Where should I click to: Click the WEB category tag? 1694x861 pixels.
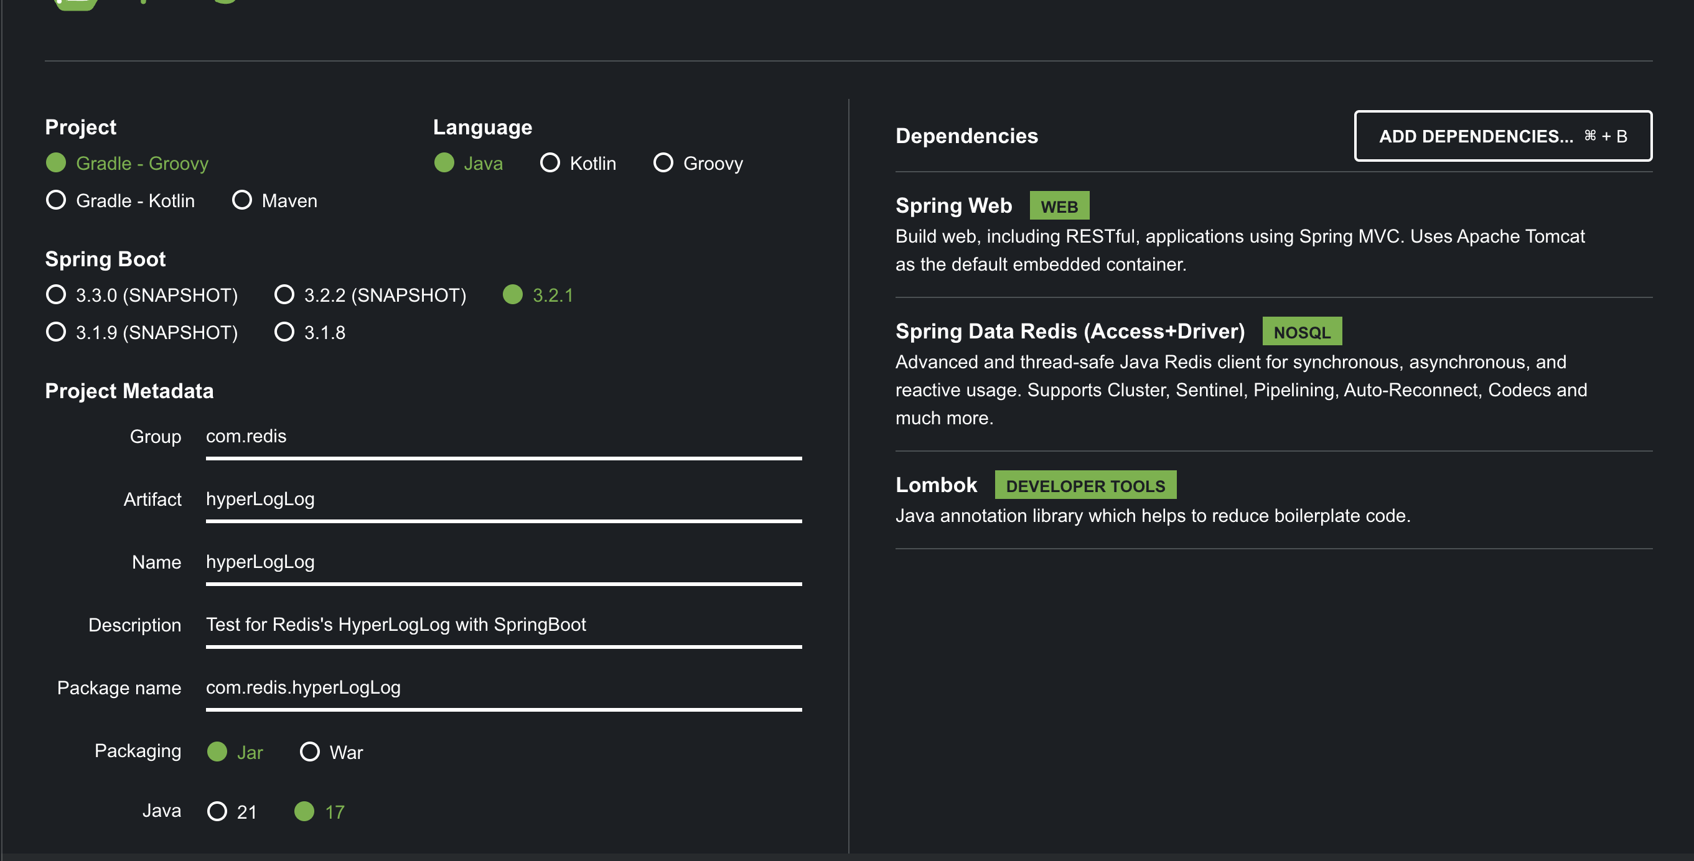1059,207
